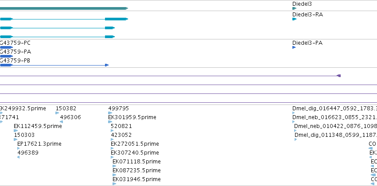Select the Dmel_dig_011348_0599_1187 label
Viewport: 377px width, 186px height.
click(x=336, y=135)
